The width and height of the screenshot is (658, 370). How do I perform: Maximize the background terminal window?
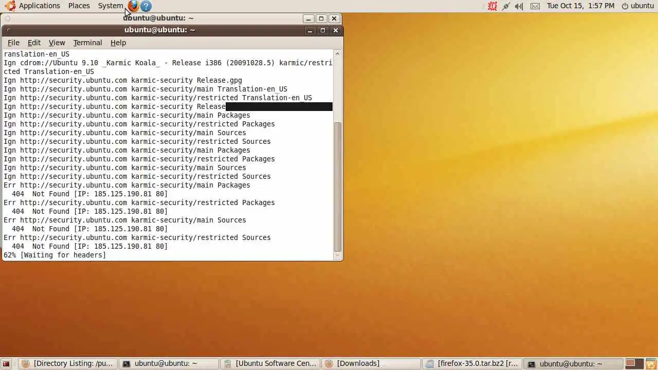(x=321, y=18)
